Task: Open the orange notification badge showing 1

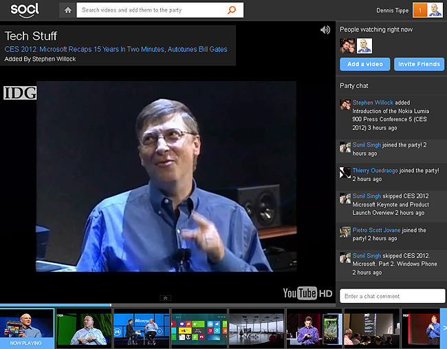Action: tap(419, 10)
